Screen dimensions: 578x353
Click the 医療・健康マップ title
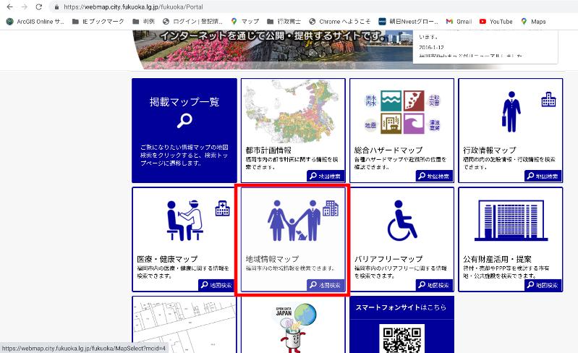click(167, 259)
